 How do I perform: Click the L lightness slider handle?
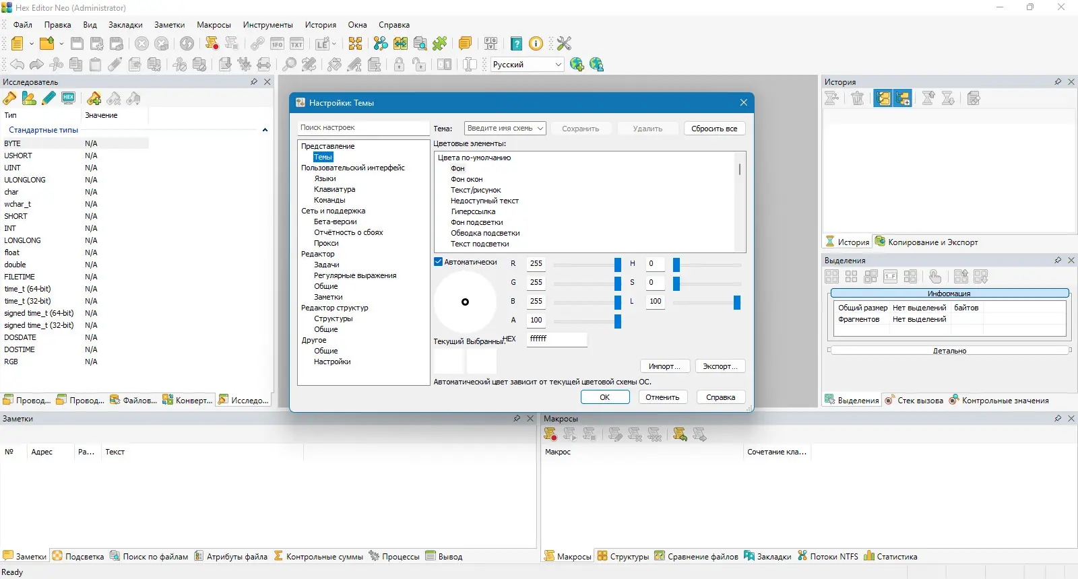[x=737, y=302]
